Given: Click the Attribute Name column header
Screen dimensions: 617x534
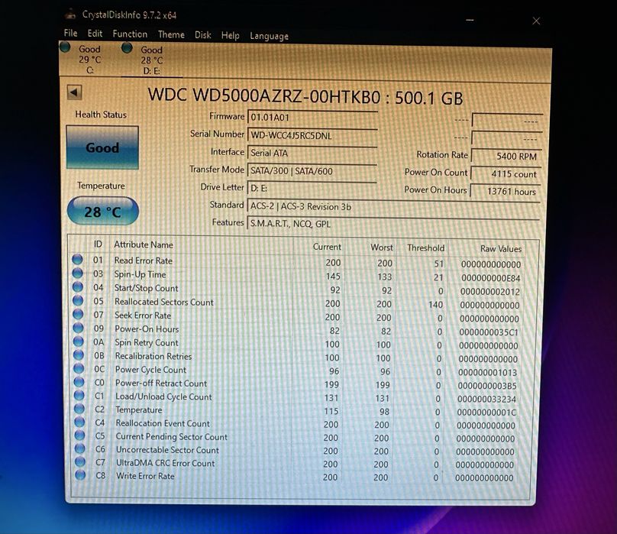Looking at the screenshot, I should (x=144, y=244).
